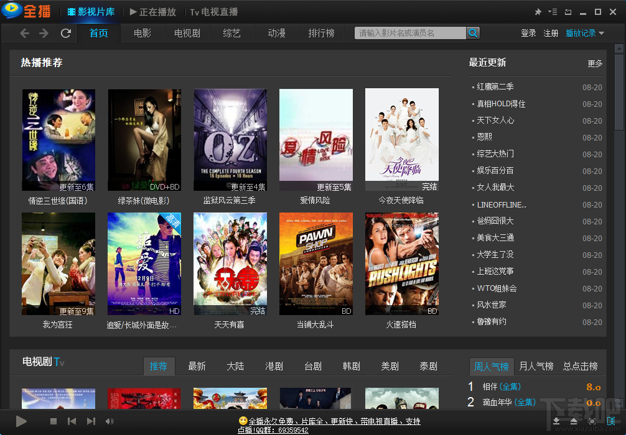The image size is (626, 435).
Task: Open 动漫 category
Action: 277,33
